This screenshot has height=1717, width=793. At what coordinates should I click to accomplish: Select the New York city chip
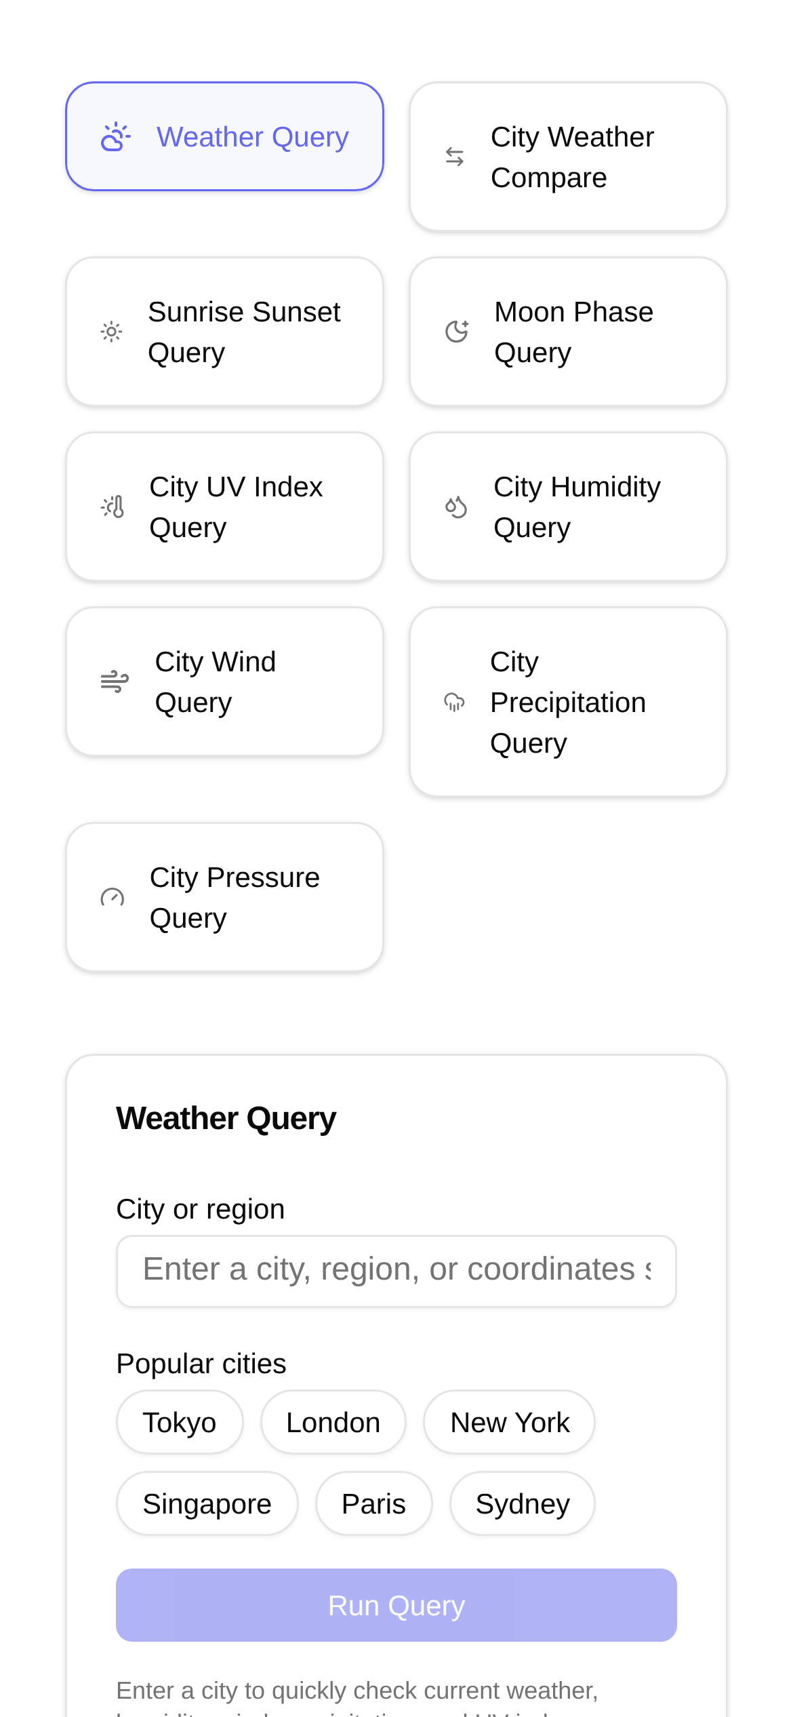509,1423
